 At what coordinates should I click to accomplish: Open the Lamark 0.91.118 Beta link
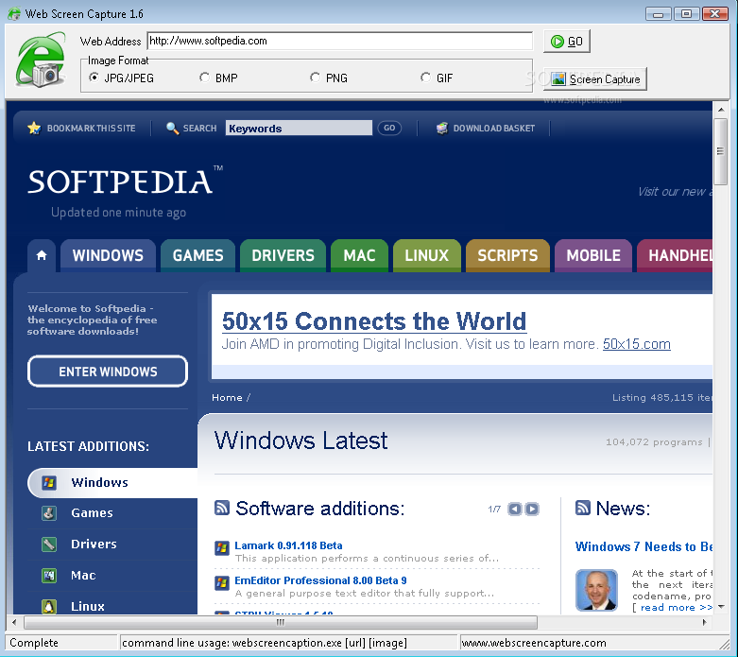tap(288, 545)
